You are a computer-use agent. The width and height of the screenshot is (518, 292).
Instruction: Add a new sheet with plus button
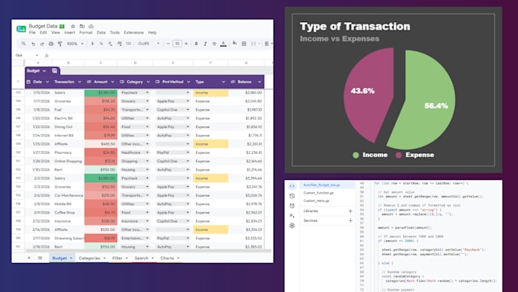tap(29, 258)
